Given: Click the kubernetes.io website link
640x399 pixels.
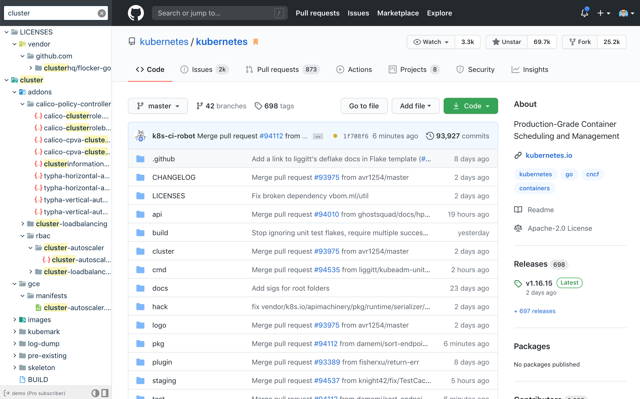Looking at the screenshot, I should pos(548,155).
